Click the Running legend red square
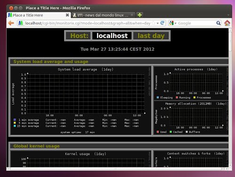This screenshot has width=235, height=177. tap(177, 97)
